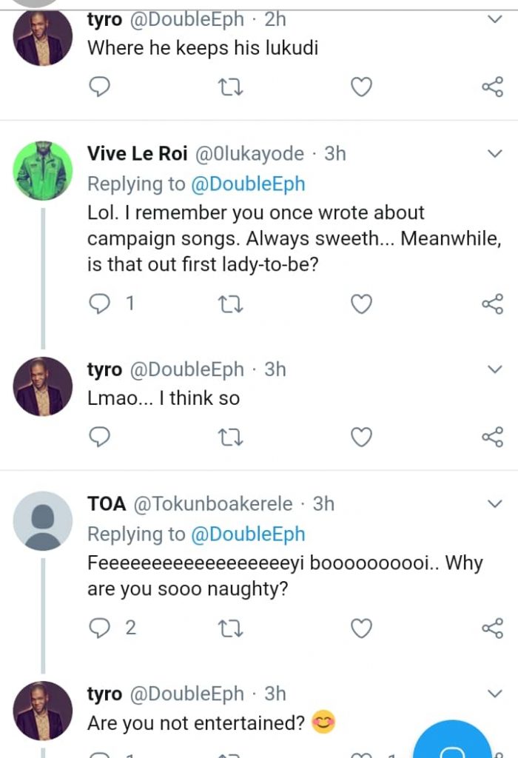Open replies on Vive Le Roi's tweet

click(x=99, y=303)
